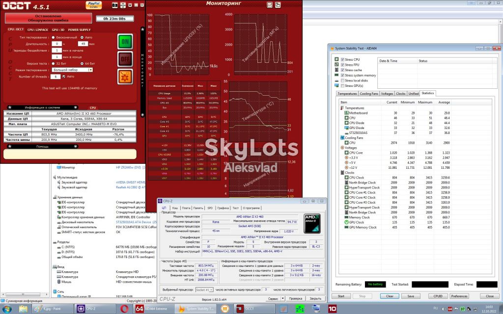Viewport: 503px width, 314px height.
Task: Click the AMD Athlon II logo in CPU-Z
Action: [312, 223]
